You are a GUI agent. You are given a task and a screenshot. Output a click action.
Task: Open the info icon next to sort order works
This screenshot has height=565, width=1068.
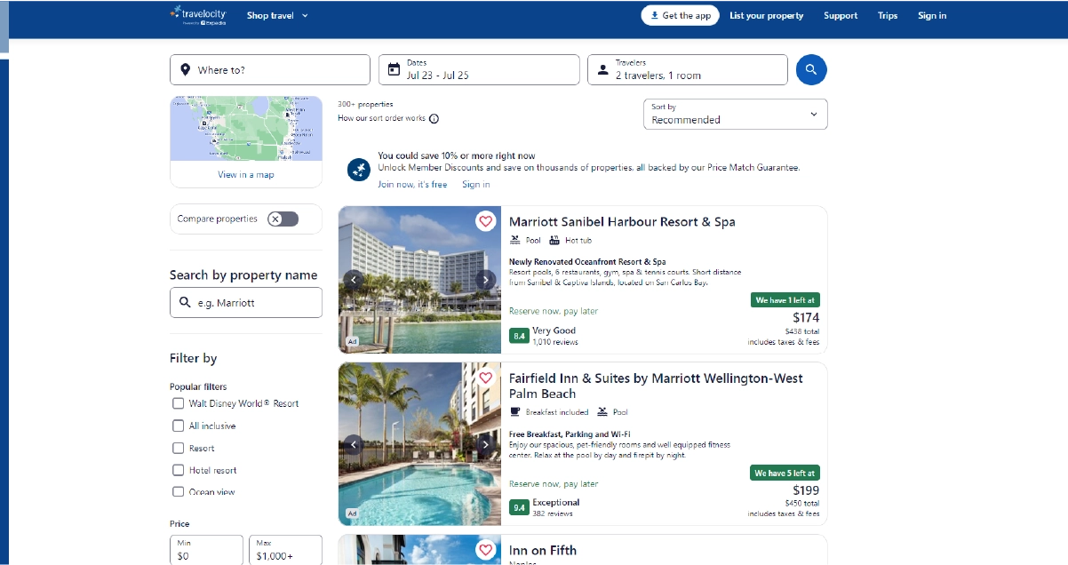(x=433, y=117)
